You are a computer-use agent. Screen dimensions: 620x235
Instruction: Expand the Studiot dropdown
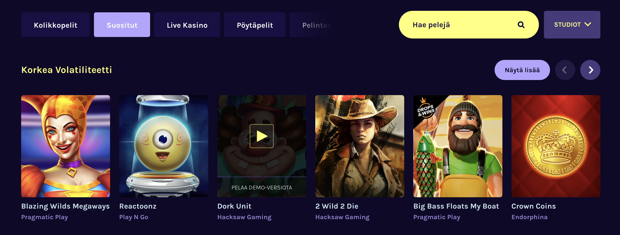pyautogui.click(x=572, y=25)
